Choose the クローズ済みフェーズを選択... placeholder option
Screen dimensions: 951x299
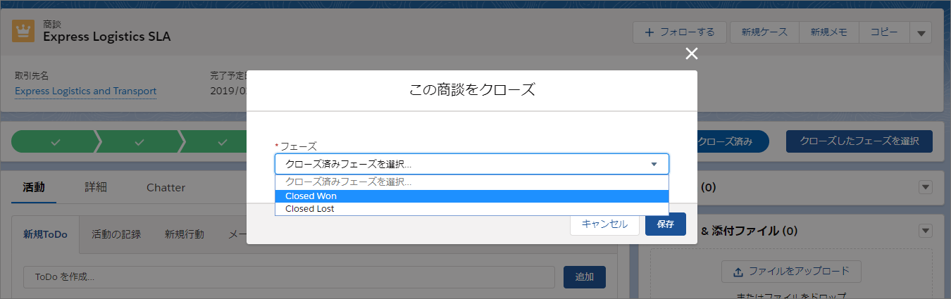coord(472,182)
